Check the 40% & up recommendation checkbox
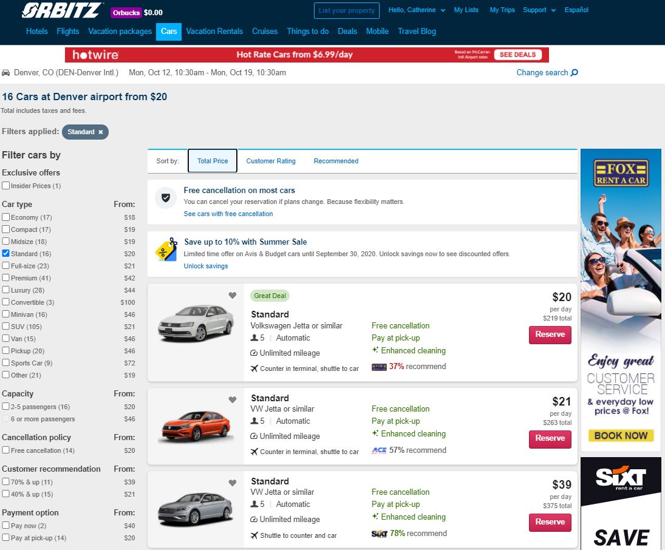 tap(6, 494)
